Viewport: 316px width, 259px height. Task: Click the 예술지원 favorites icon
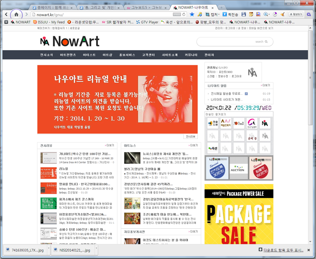click(x=213, y=123)
